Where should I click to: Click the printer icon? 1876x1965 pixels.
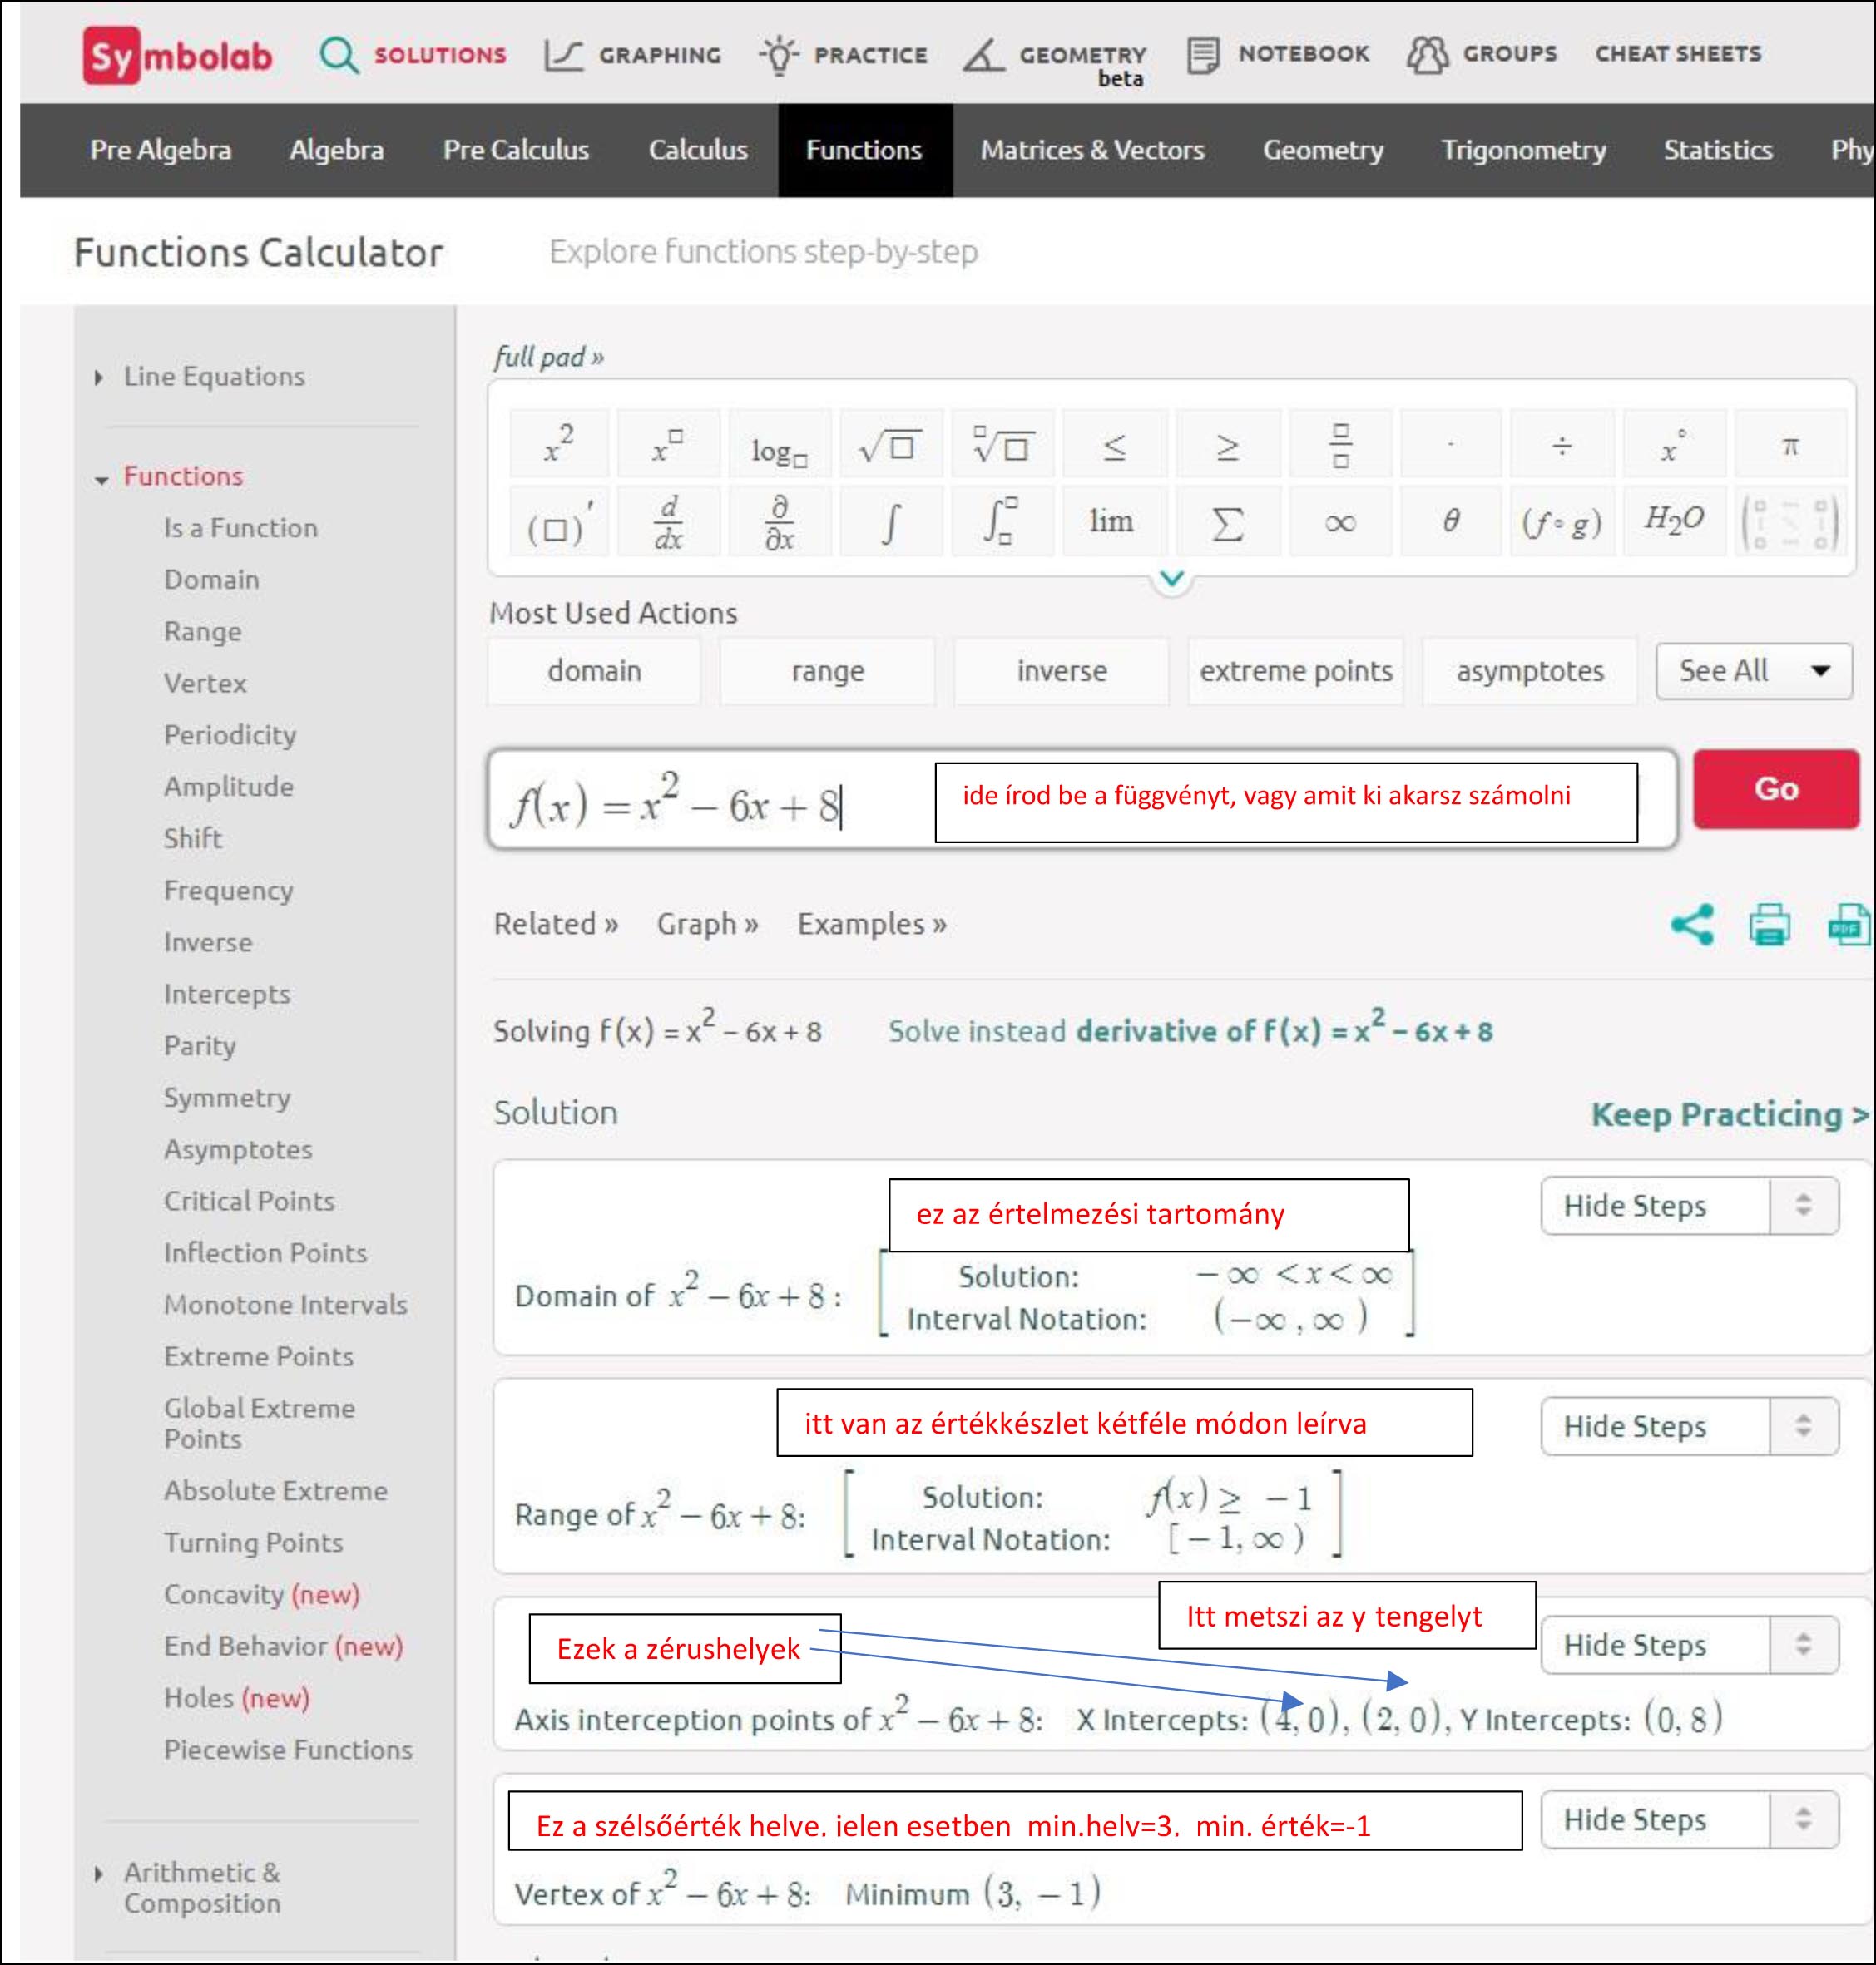click(1769, 925)
